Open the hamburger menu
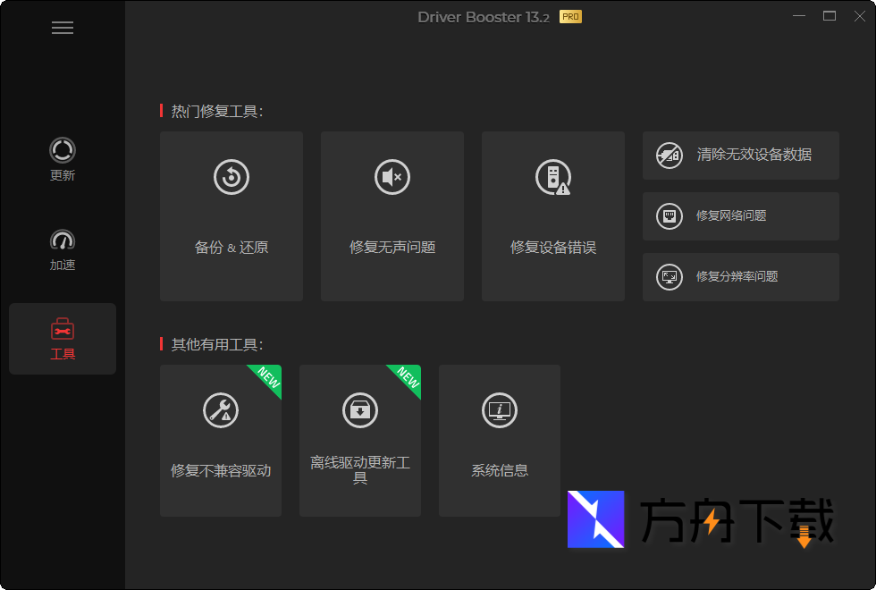This screenshot has height=590, width=876. (x=63, y=28)
